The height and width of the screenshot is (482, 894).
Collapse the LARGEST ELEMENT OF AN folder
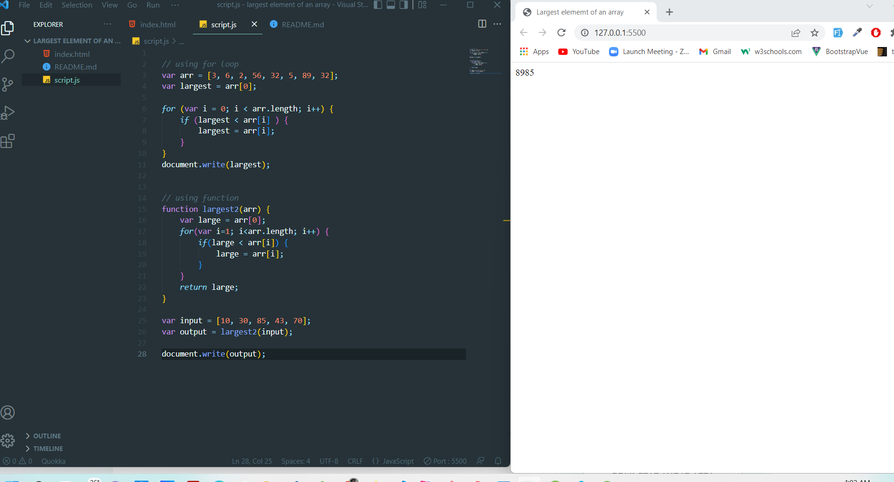tap(28, 41)
